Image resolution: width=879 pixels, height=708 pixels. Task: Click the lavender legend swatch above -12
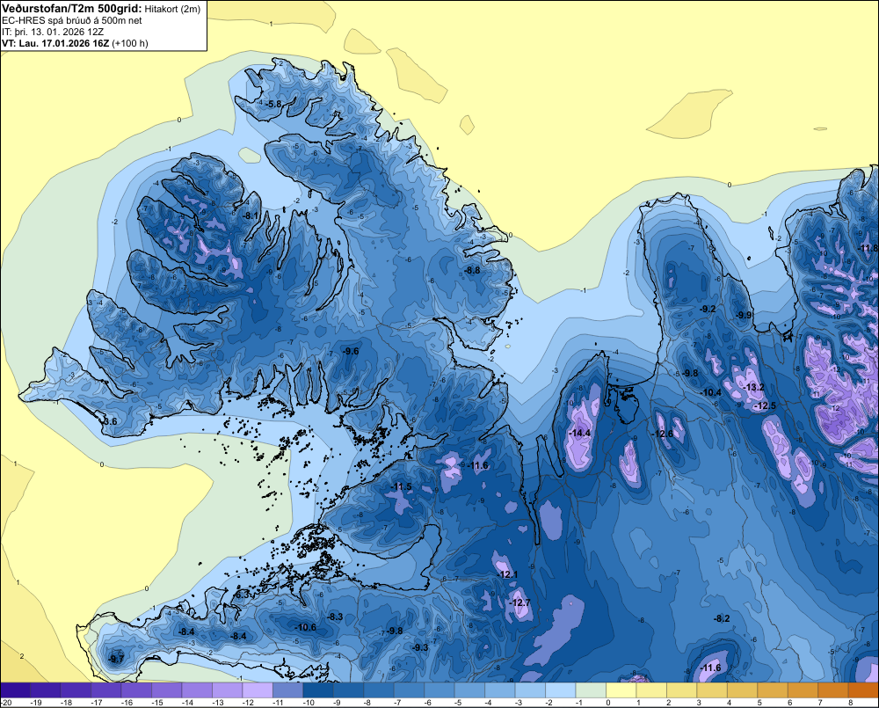click(x=258, y=690)
